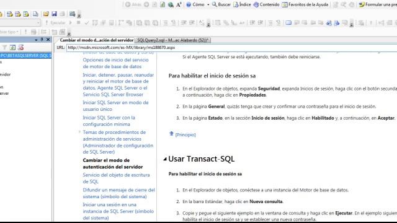Refresh the Object Explorer tree

[x=12, y=47]
